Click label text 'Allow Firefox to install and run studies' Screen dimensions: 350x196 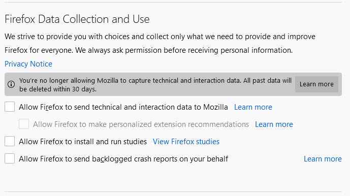[83, 142]
